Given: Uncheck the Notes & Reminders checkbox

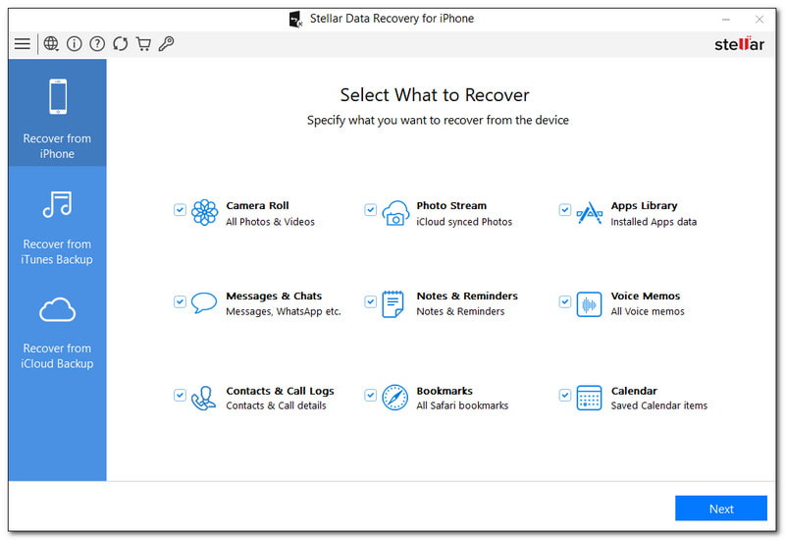Looking at the screenshot, I should click(x=371, y=301).
